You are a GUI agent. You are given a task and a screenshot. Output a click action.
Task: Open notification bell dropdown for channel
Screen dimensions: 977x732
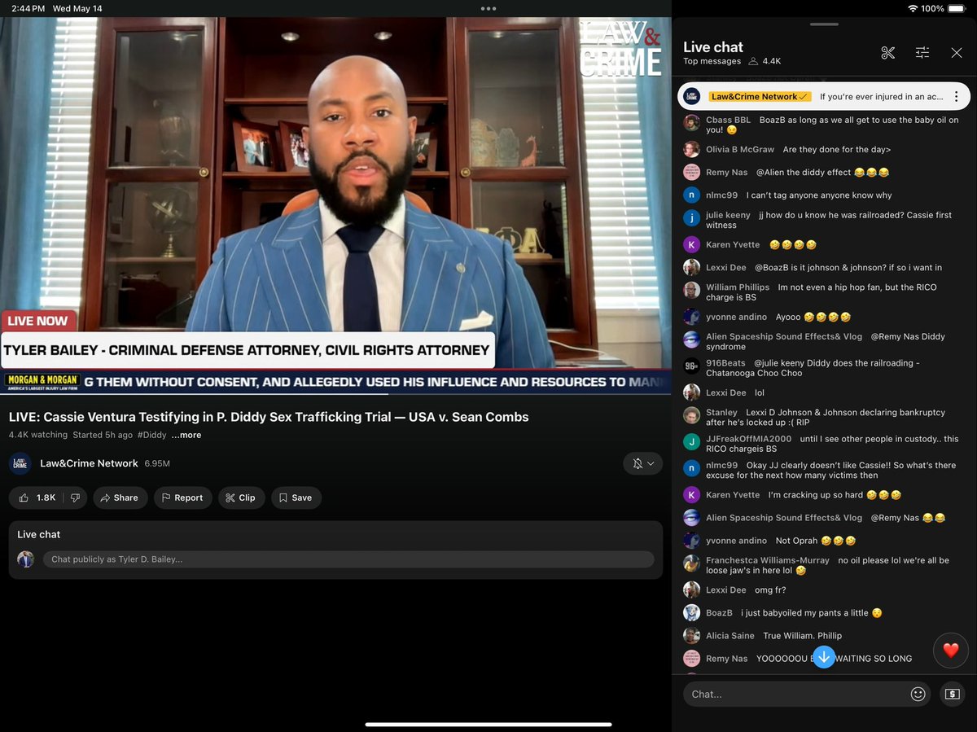pos(643,463)
